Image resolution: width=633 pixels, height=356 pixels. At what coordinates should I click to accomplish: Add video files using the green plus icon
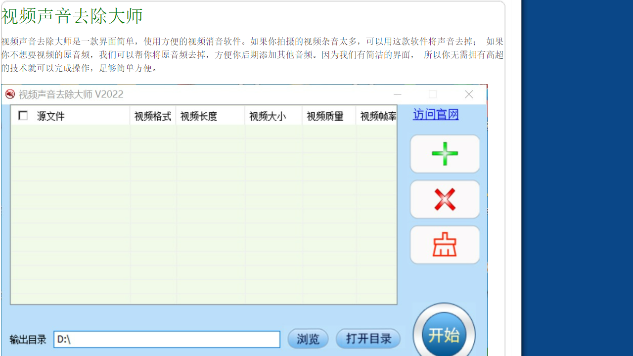click(x=444, y=153)
